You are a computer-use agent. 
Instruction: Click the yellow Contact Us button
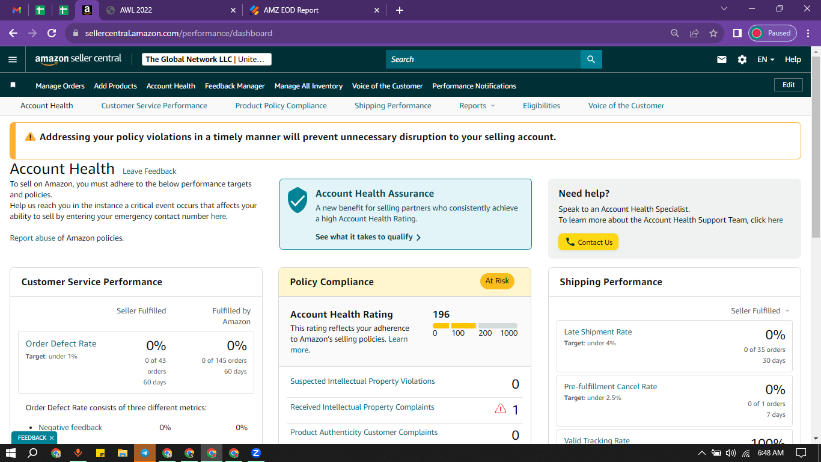point(588,242)
